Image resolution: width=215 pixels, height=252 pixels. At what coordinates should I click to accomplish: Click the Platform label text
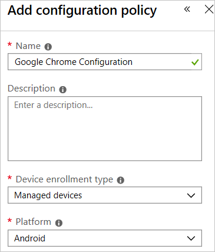coord(34,222)
